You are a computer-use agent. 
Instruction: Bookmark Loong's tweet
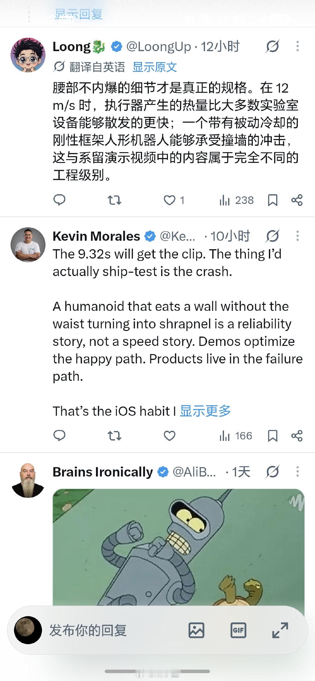click(273, 200)
